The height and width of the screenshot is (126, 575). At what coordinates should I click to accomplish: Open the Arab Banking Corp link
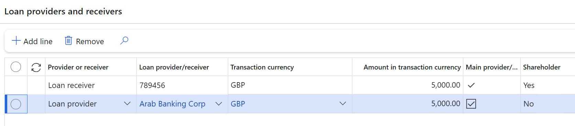(172, 104)
